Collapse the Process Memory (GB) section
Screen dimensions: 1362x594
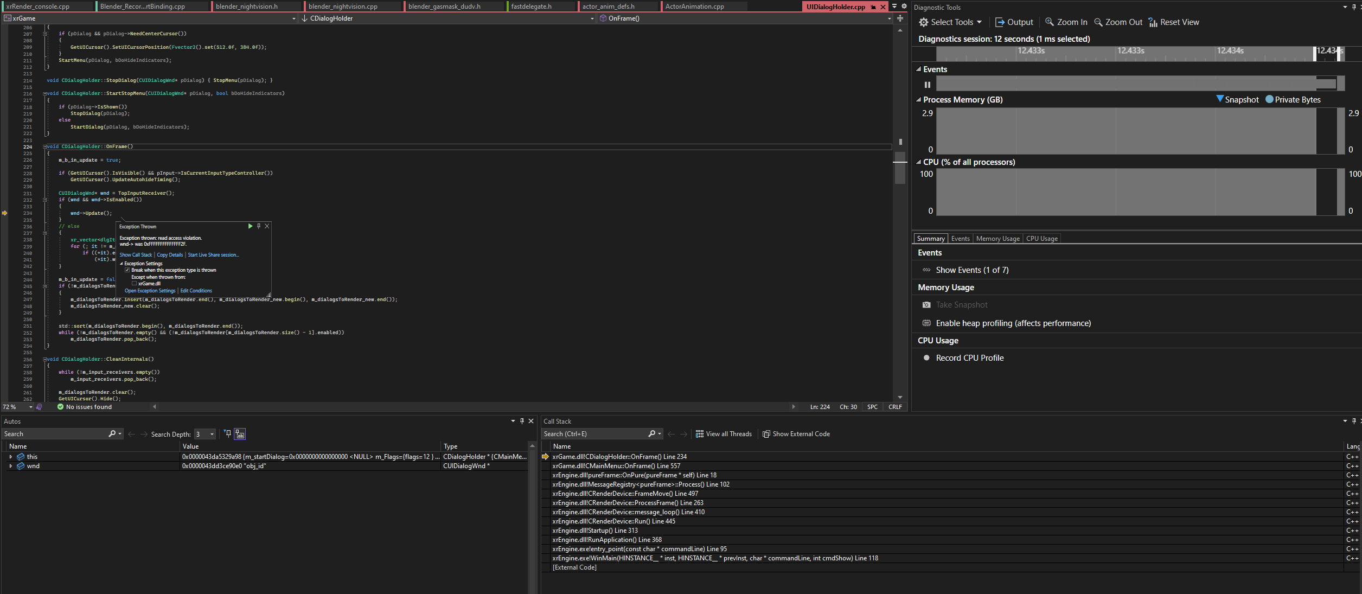coord(918,99)
